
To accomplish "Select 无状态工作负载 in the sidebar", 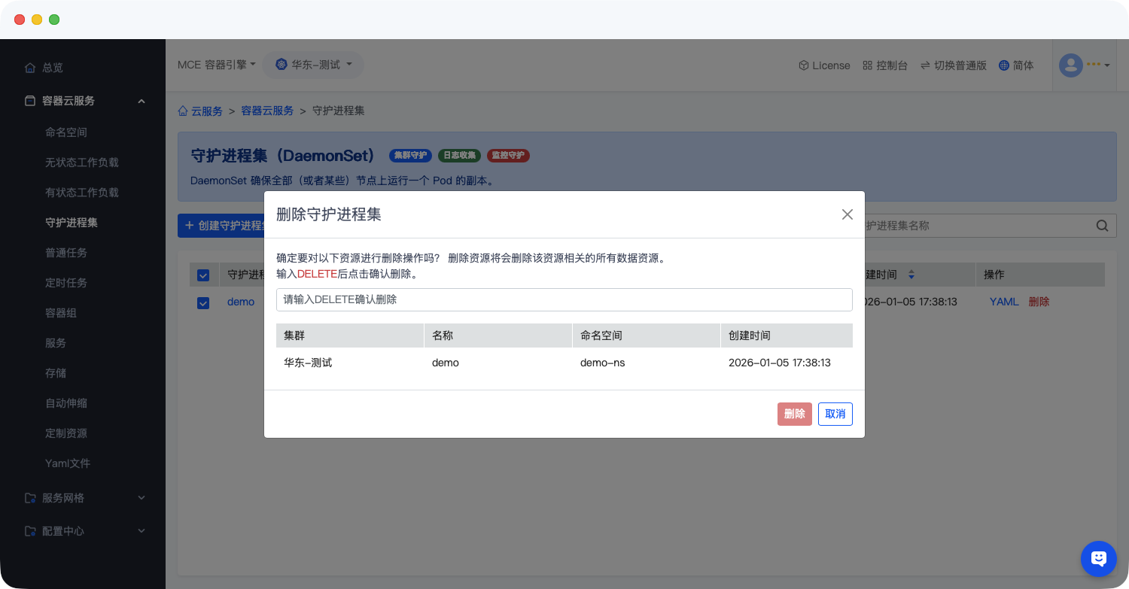I will point(82,162).
